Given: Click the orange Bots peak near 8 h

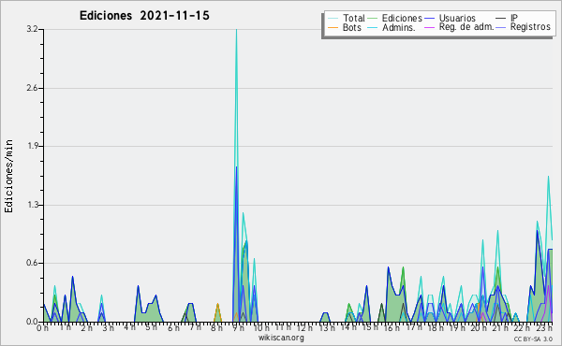Looking at the screenshot, I should pos(217,304).
